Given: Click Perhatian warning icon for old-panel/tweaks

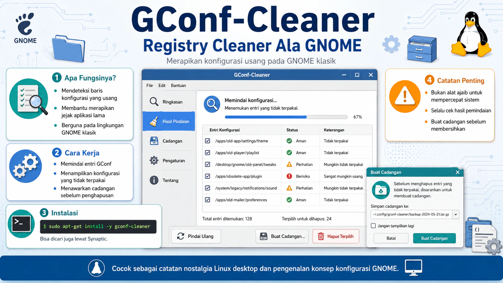Looking at the screenshot, I should pyautogui.click(x=289, y=164).
